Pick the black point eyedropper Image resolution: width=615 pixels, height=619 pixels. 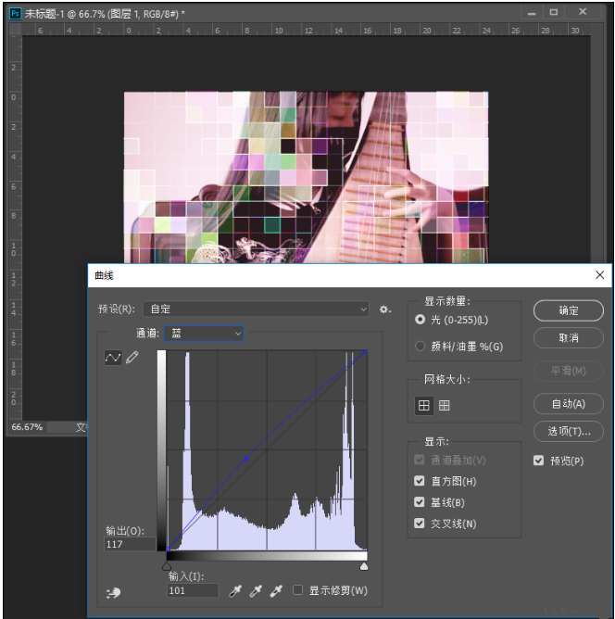coord(235,591)
